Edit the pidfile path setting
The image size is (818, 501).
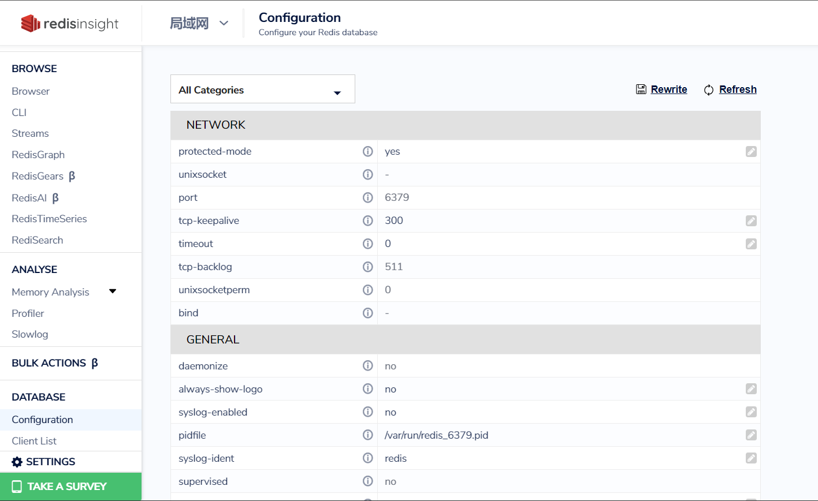coord(751,435)
